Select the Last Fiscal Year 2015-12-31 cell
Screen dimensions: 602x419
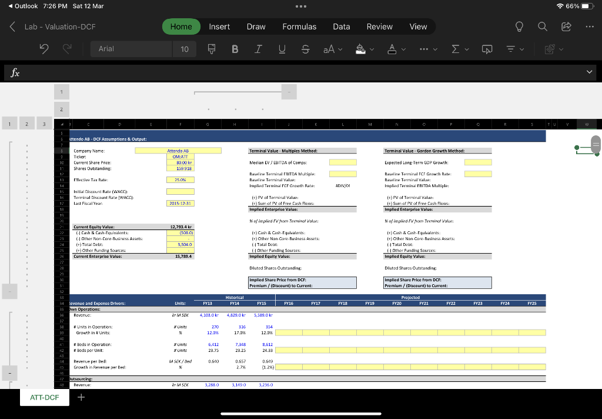(x=180, y=204)
